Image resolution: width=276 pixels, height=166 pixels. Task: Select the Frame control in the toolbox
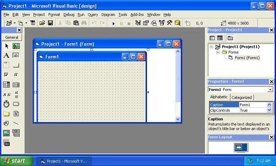pyautogui.click(x=7, y=65)
